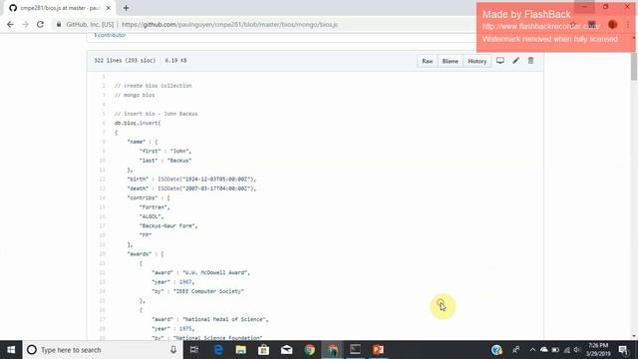Open the Chrome three-dot menu
Screen dimensions: 638x359
point(628,25)
